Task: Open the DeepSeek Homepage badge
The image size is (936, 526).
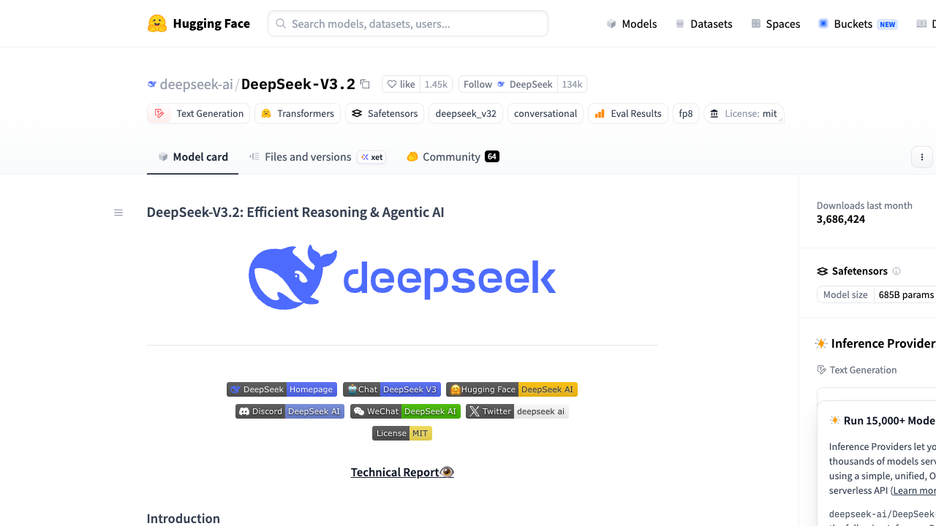Action: tap(282, 389)
